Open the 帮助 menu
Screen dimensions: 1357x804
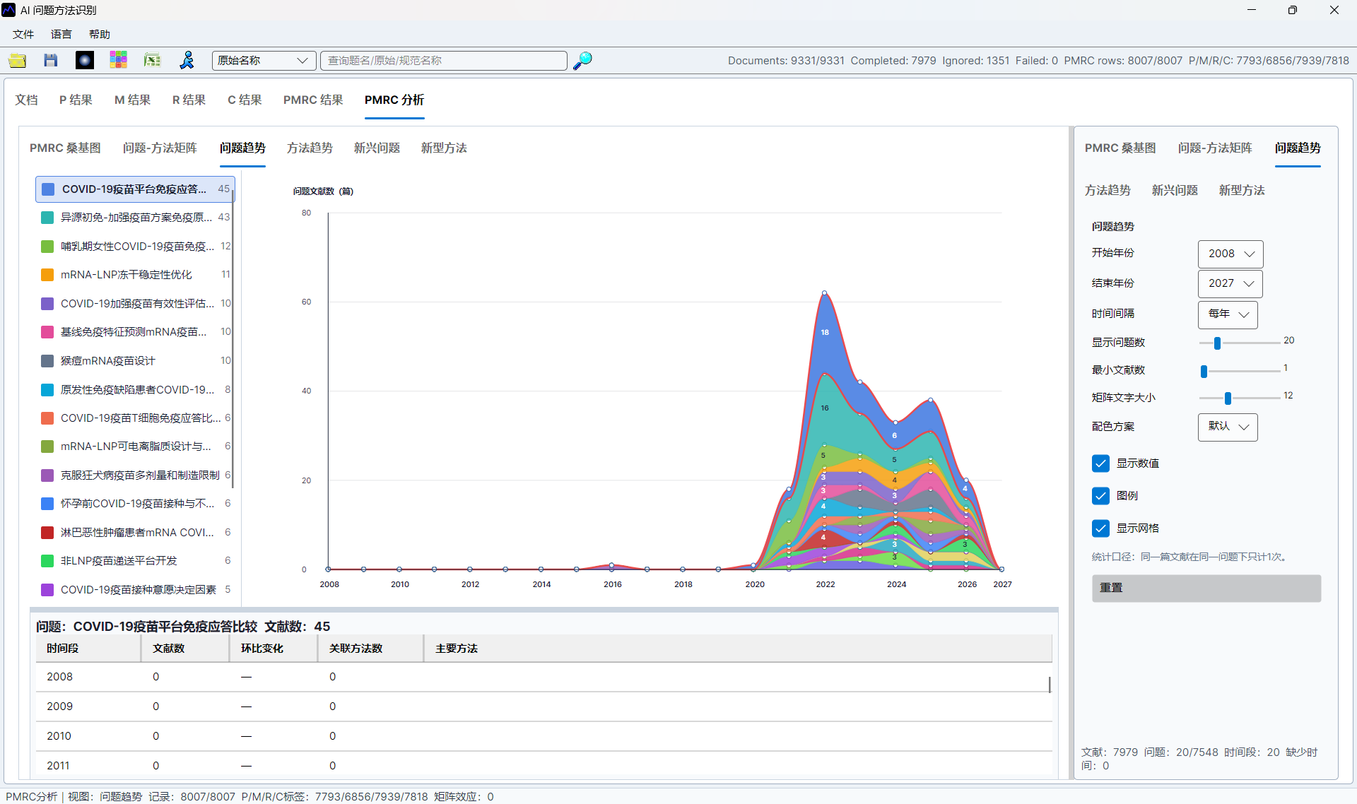[100, 34]
